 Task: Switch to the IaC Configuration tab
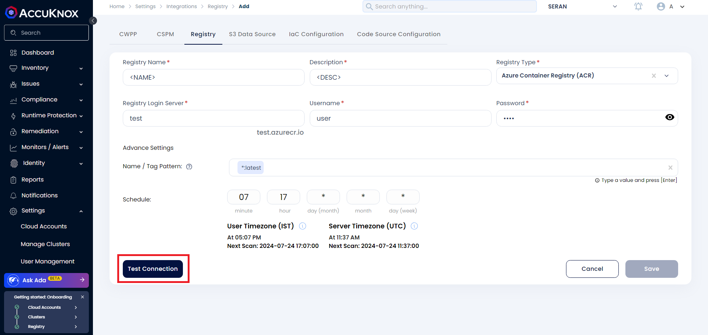pos(316,34)
